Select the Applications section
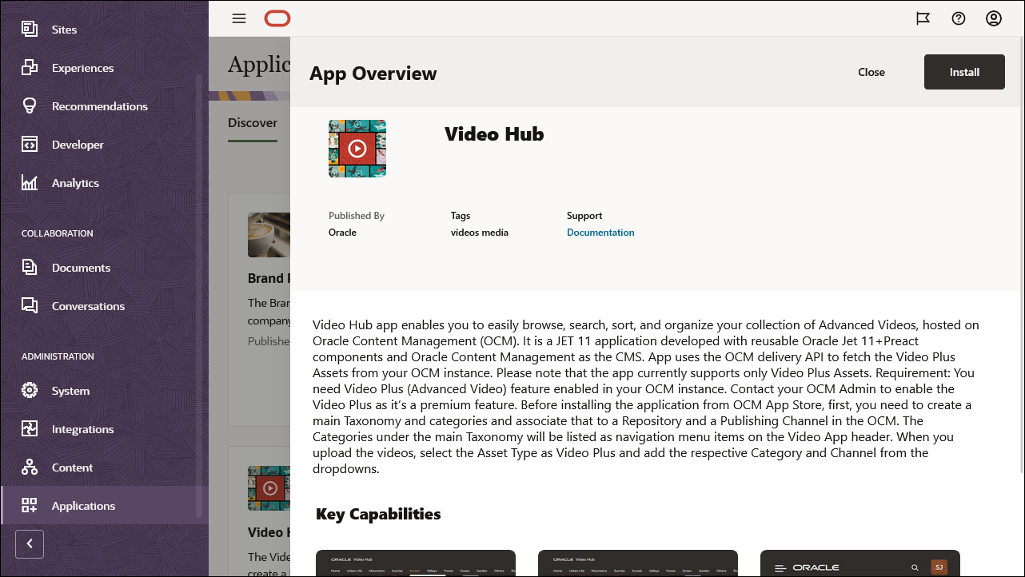 click(83, 505)
